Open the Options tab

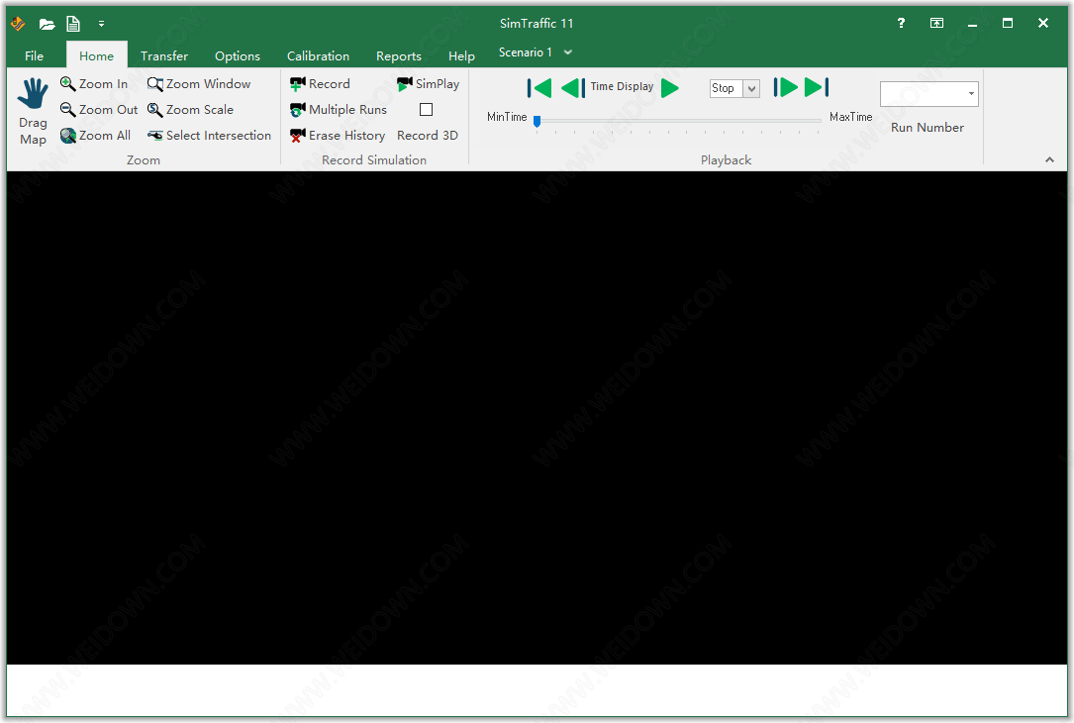click(x=238, y=56)
